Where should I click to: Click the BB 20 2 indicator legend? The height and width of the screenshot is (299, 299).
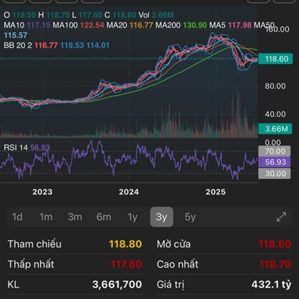tap(56, 45)
